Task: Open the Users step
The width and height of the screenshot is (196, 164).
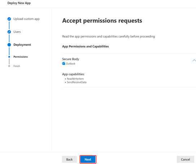Action: click(17, 32)
